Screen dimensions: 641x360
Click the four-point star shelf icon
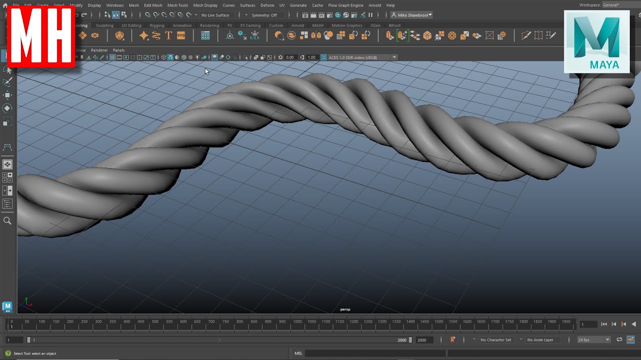pyautogui.click(x=144, y=35)
